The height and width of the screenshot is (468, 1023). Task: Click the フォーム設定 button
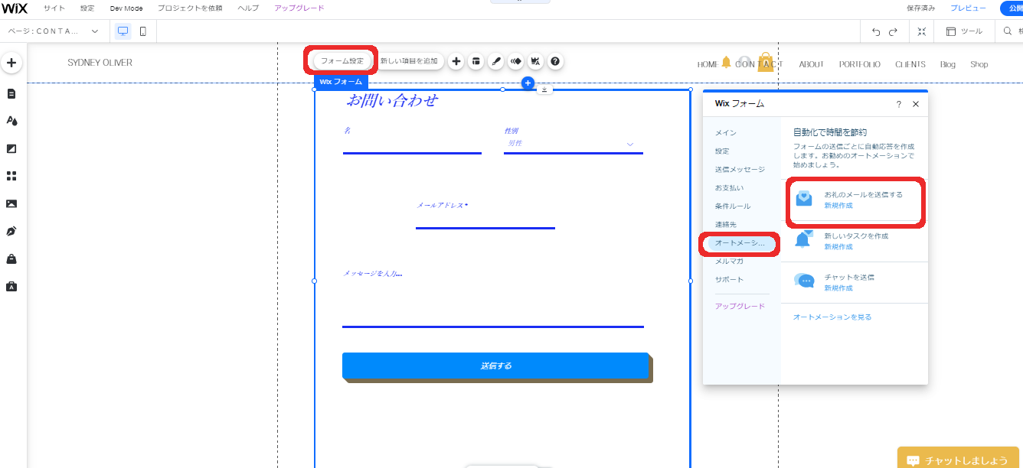(x=342, y=61)
